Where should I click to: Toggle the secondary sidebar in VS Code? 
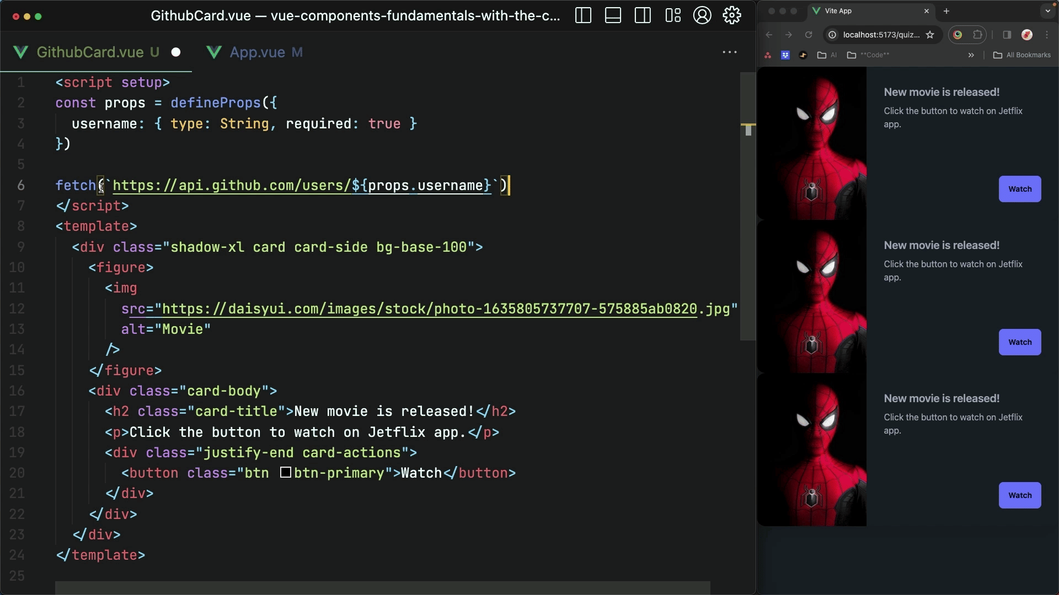[x=643, y=15]
